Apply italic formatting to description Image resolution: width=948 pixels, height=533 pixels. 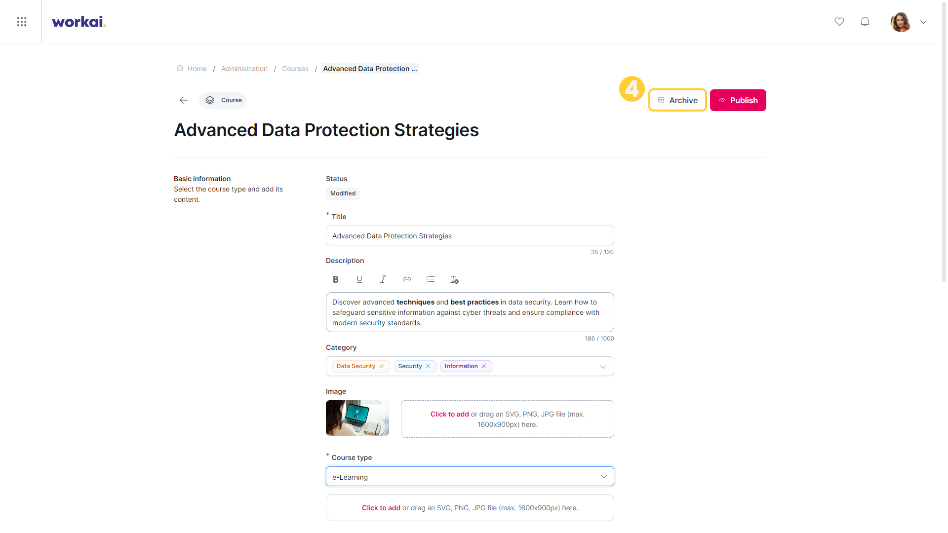[x=383, y=279]
